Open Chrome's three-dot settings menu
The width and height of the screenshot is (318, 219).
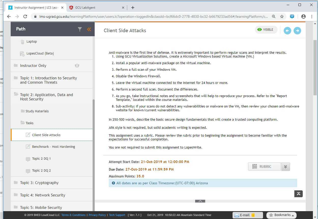[x=311, y=16]
